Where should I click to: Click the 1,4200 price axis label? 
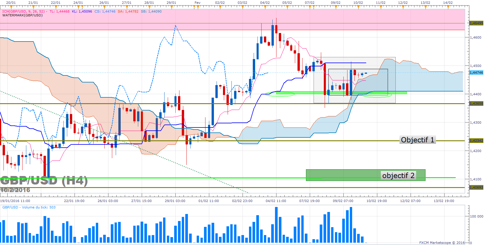(475, 151)
